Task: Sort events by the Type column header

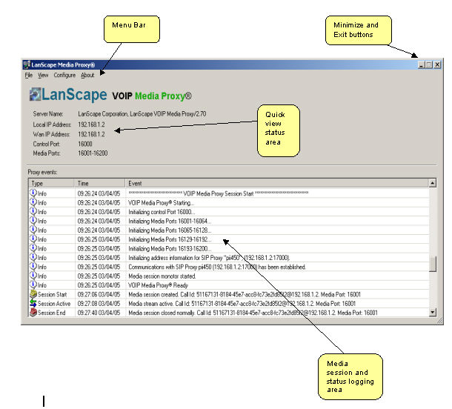Action: (51, 183)
